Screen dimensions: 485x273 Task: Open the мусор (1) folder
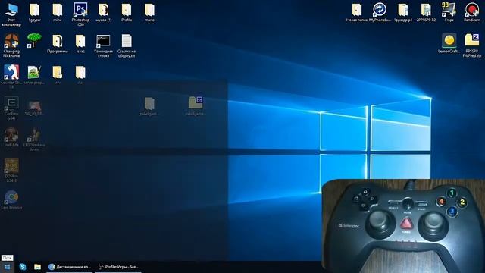click(x=103, y=13)
